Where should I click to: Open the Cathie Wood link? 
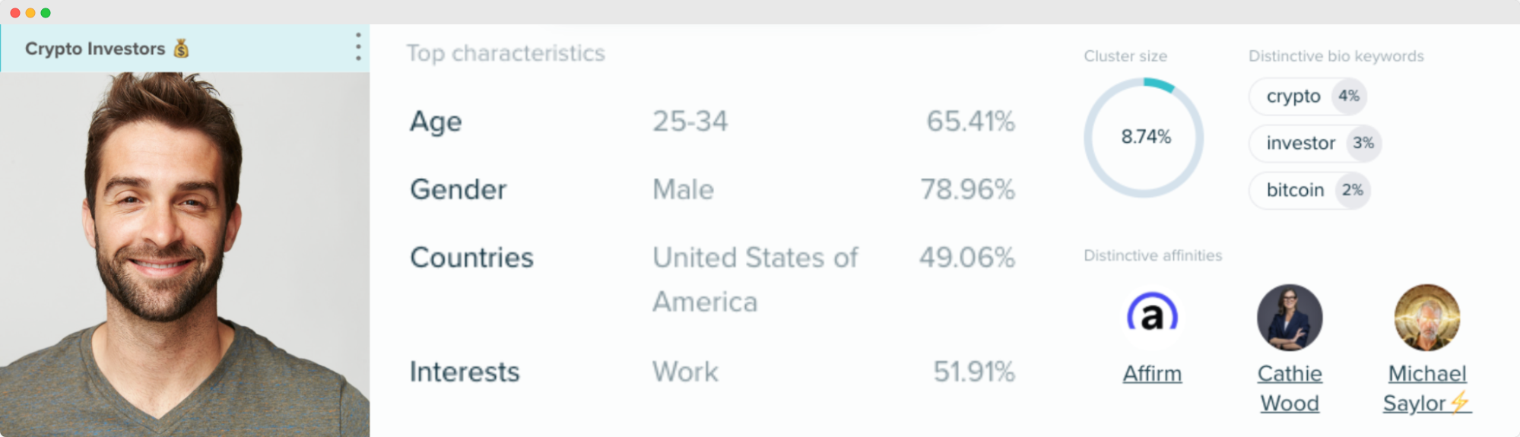pos(1290,388)
